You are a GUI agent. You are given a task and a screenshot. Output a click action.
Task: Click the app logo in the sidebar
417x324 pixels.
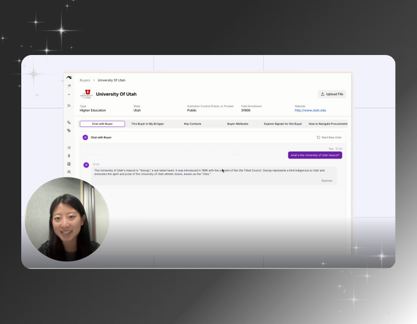coord(69,77)
